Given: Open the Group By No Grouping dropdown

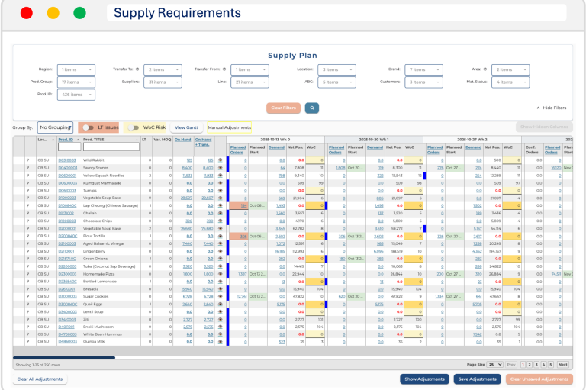Looking at the screenshot, I should click(55, 127).
